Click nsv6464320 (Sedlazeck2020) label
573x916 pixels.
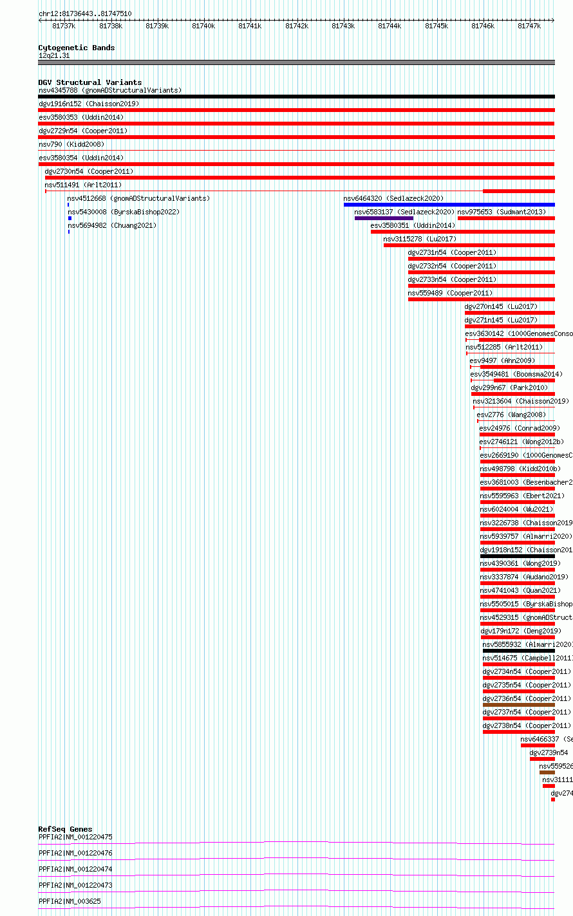(x=393, y=198)
